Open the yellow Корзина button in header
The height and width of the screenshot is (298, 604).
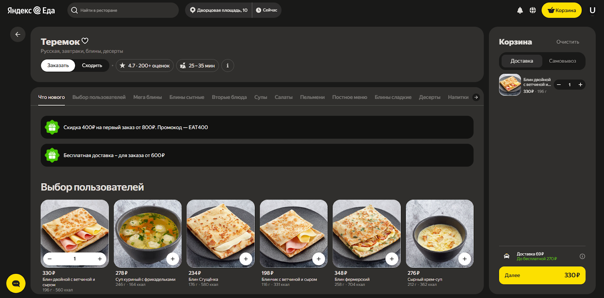tap(562, 10)
